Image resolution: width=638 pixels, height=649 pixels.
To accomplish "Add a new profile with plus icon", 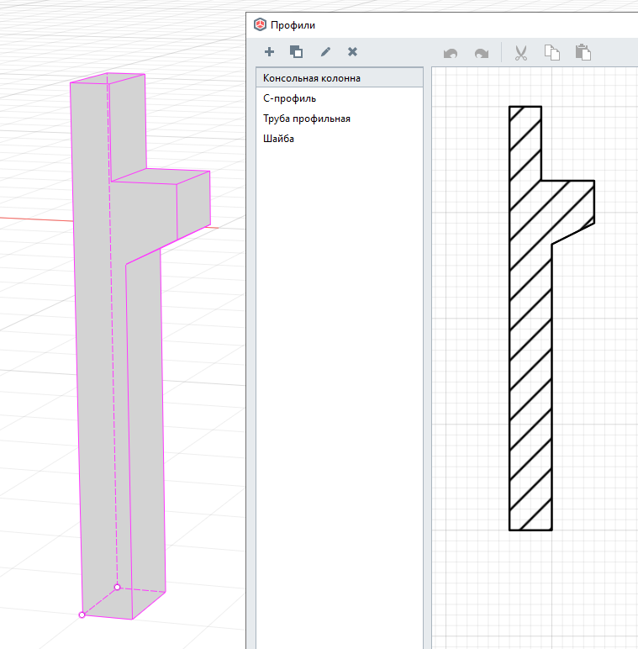I will click(x=269, y=52).
